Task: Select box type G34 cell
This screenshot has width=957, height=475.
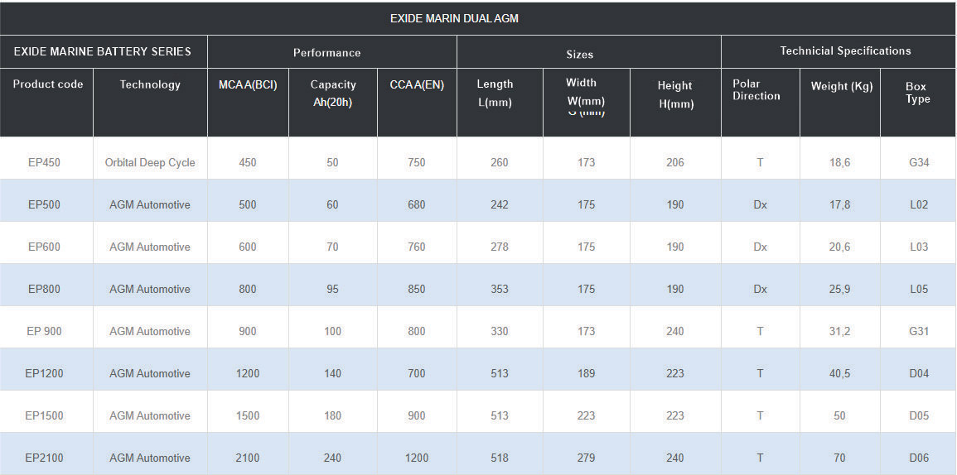Action: pos(919,162)
